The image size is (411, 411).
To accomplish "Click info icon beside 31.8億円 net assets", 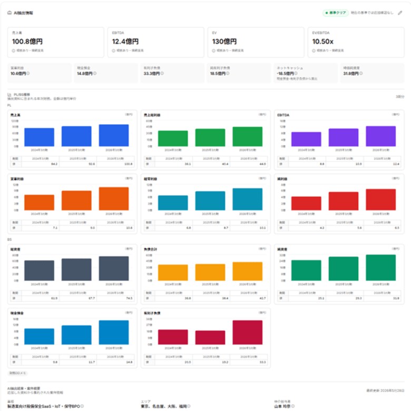I will click(361, 73).
